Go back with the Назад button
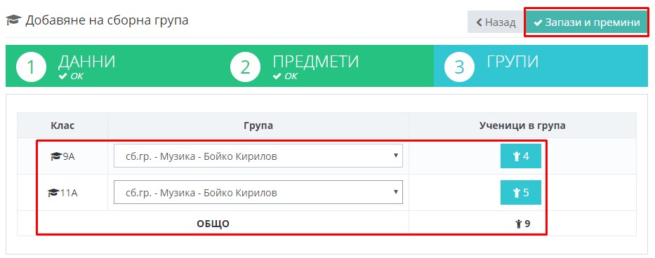 [x=496, y=22]
